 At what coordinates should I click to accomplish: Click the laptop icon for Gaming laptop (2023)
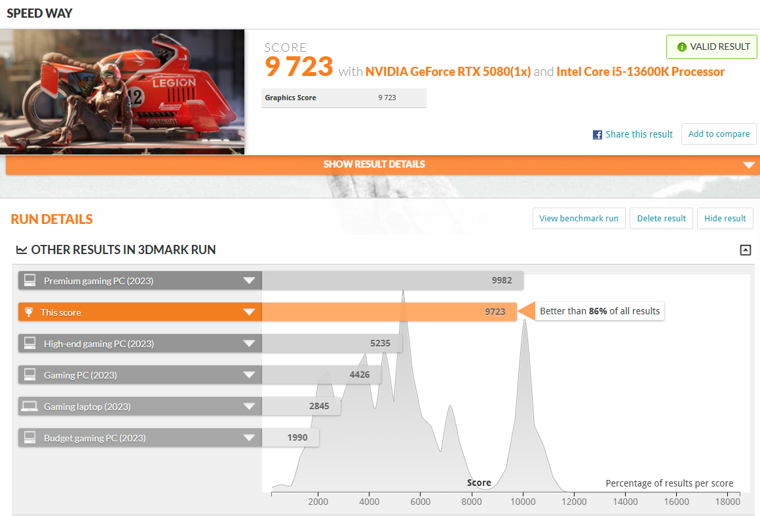pos(29,406)
